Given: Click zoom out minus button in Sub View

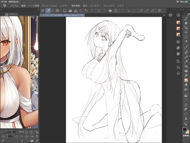Looking at the screenshot, I should tap(26, 132).
